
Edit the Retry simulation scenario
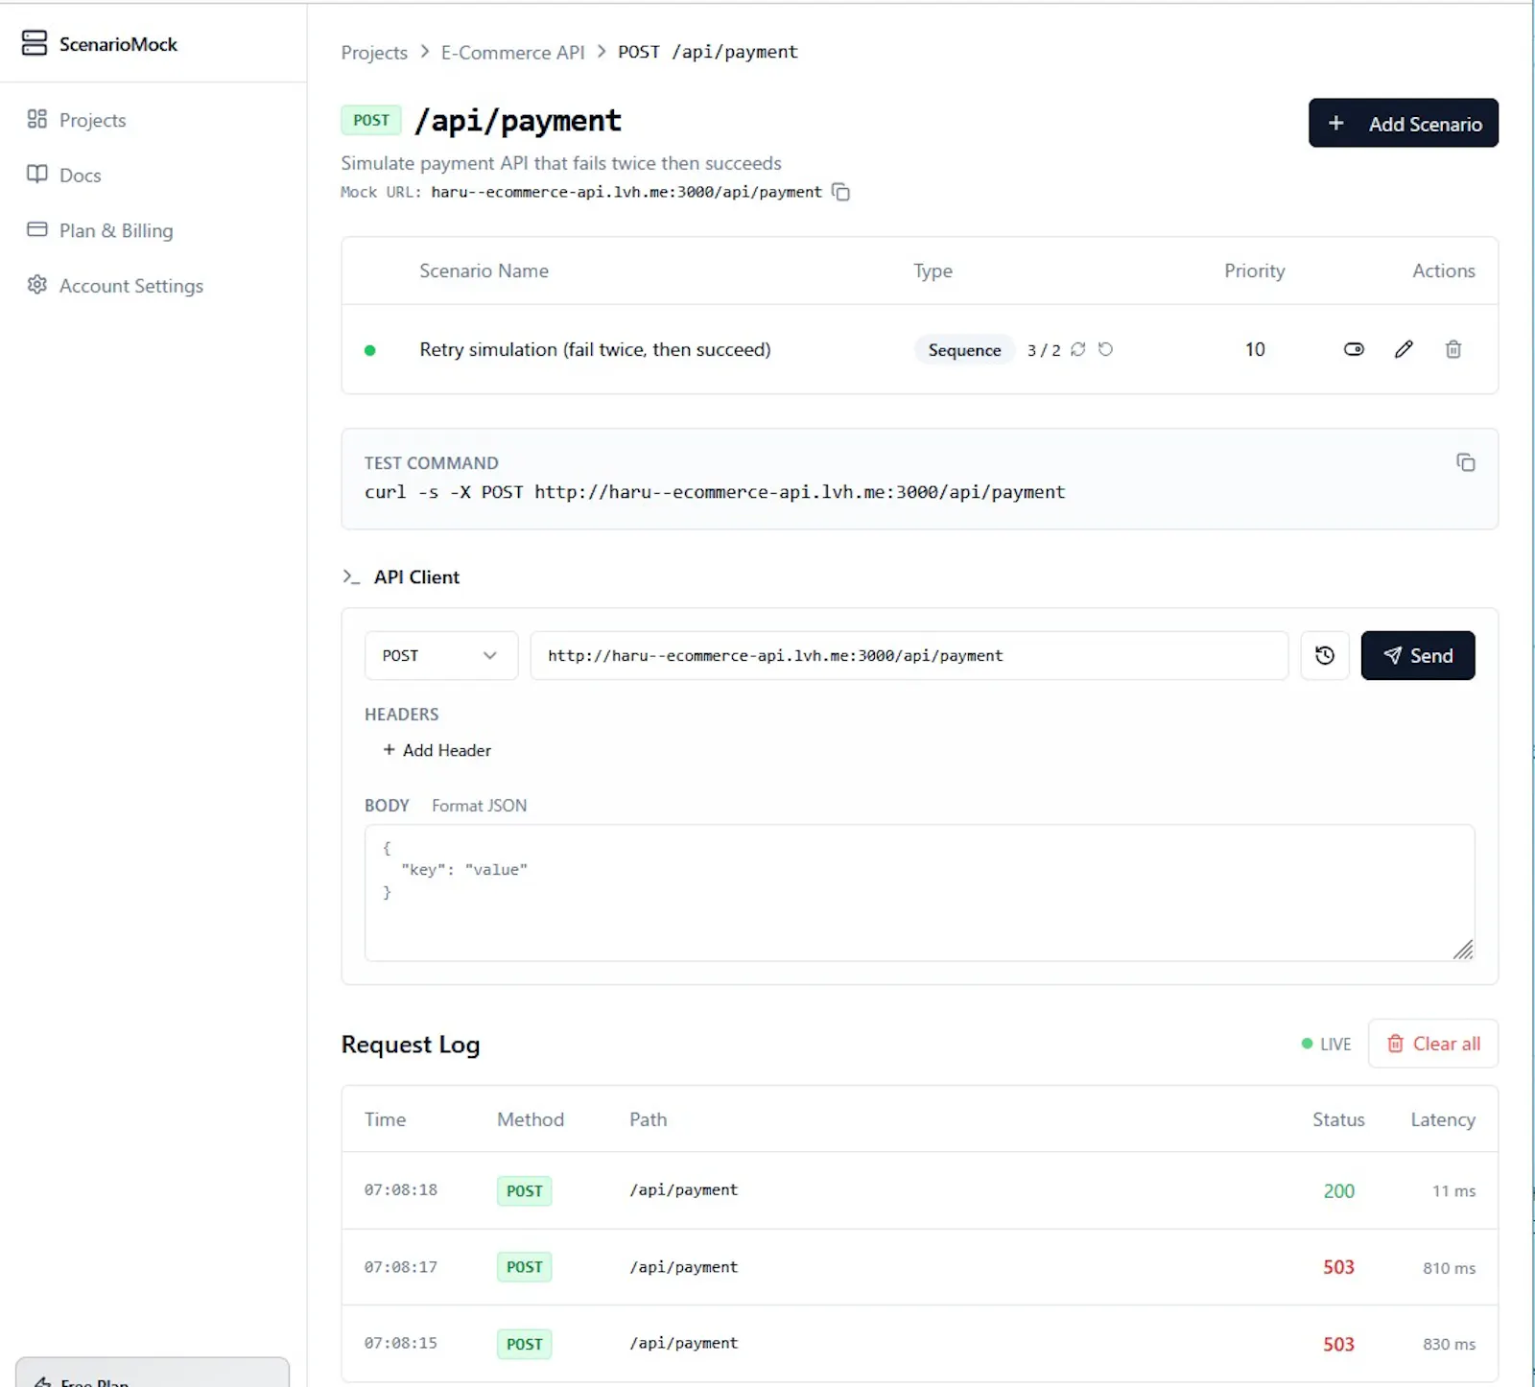point(1404,349)
